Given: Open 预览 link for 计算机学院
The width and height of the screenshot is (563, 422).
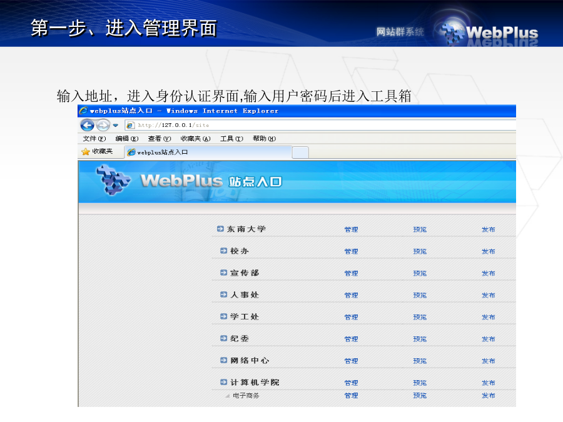Looking at the screenshot, I should [x=420, y=383].
